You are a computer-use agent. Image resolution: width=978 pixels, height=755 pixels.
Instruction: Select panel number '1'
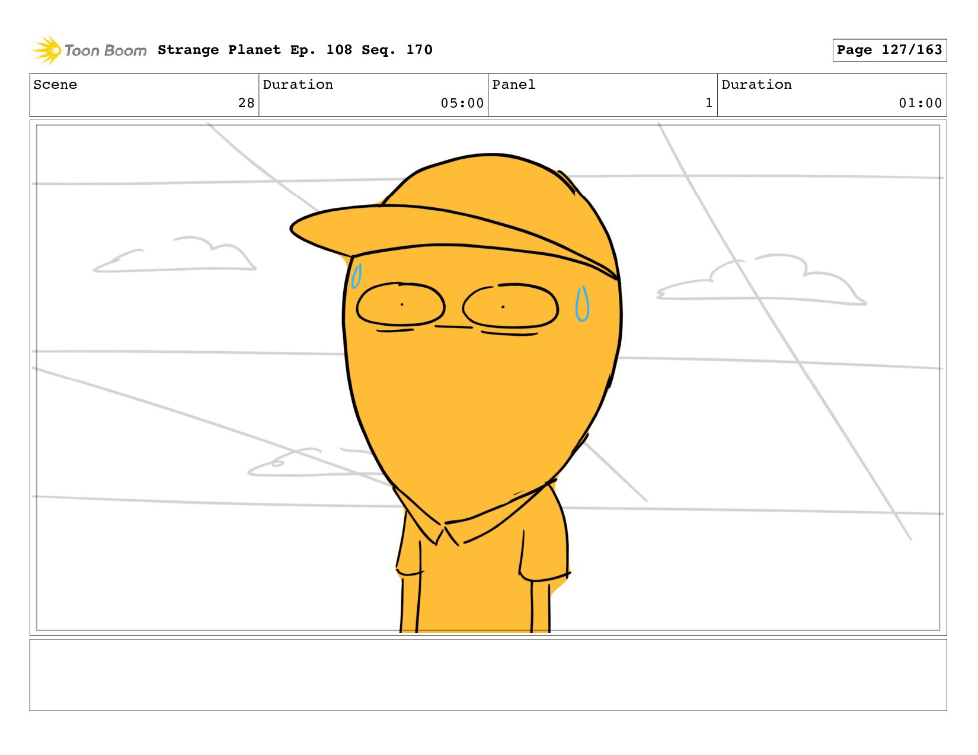(x=709, y=103)
